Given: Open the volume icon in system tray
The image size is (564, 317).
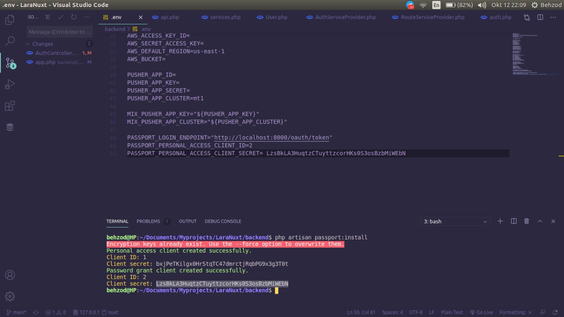Looking at the screenshot, I should (x=482, y=5).
